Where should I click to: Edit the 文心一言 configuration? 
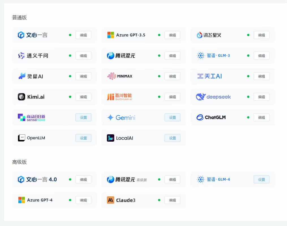point(83,35)
